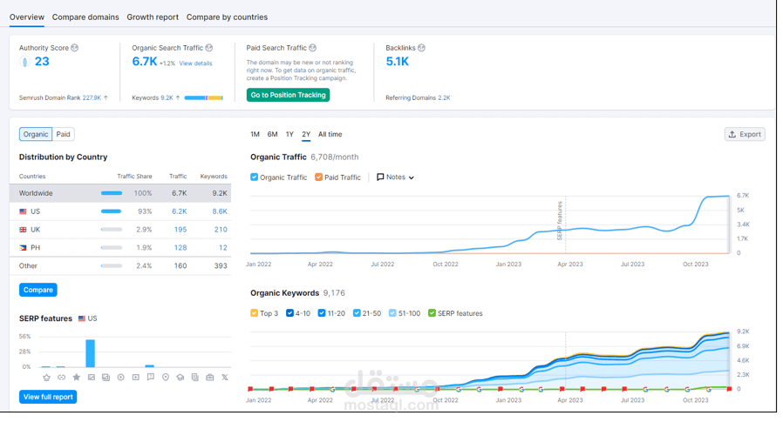Viewport: 783px width, 422px height.
Task: Click the Keywords distribution color bar
Action: point(204,97)
